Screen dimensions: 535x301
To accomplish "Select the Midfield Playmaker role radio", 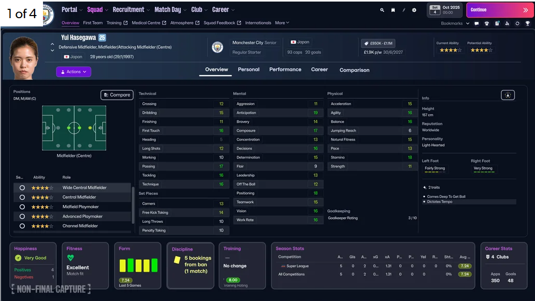I will tap(22, 207).
